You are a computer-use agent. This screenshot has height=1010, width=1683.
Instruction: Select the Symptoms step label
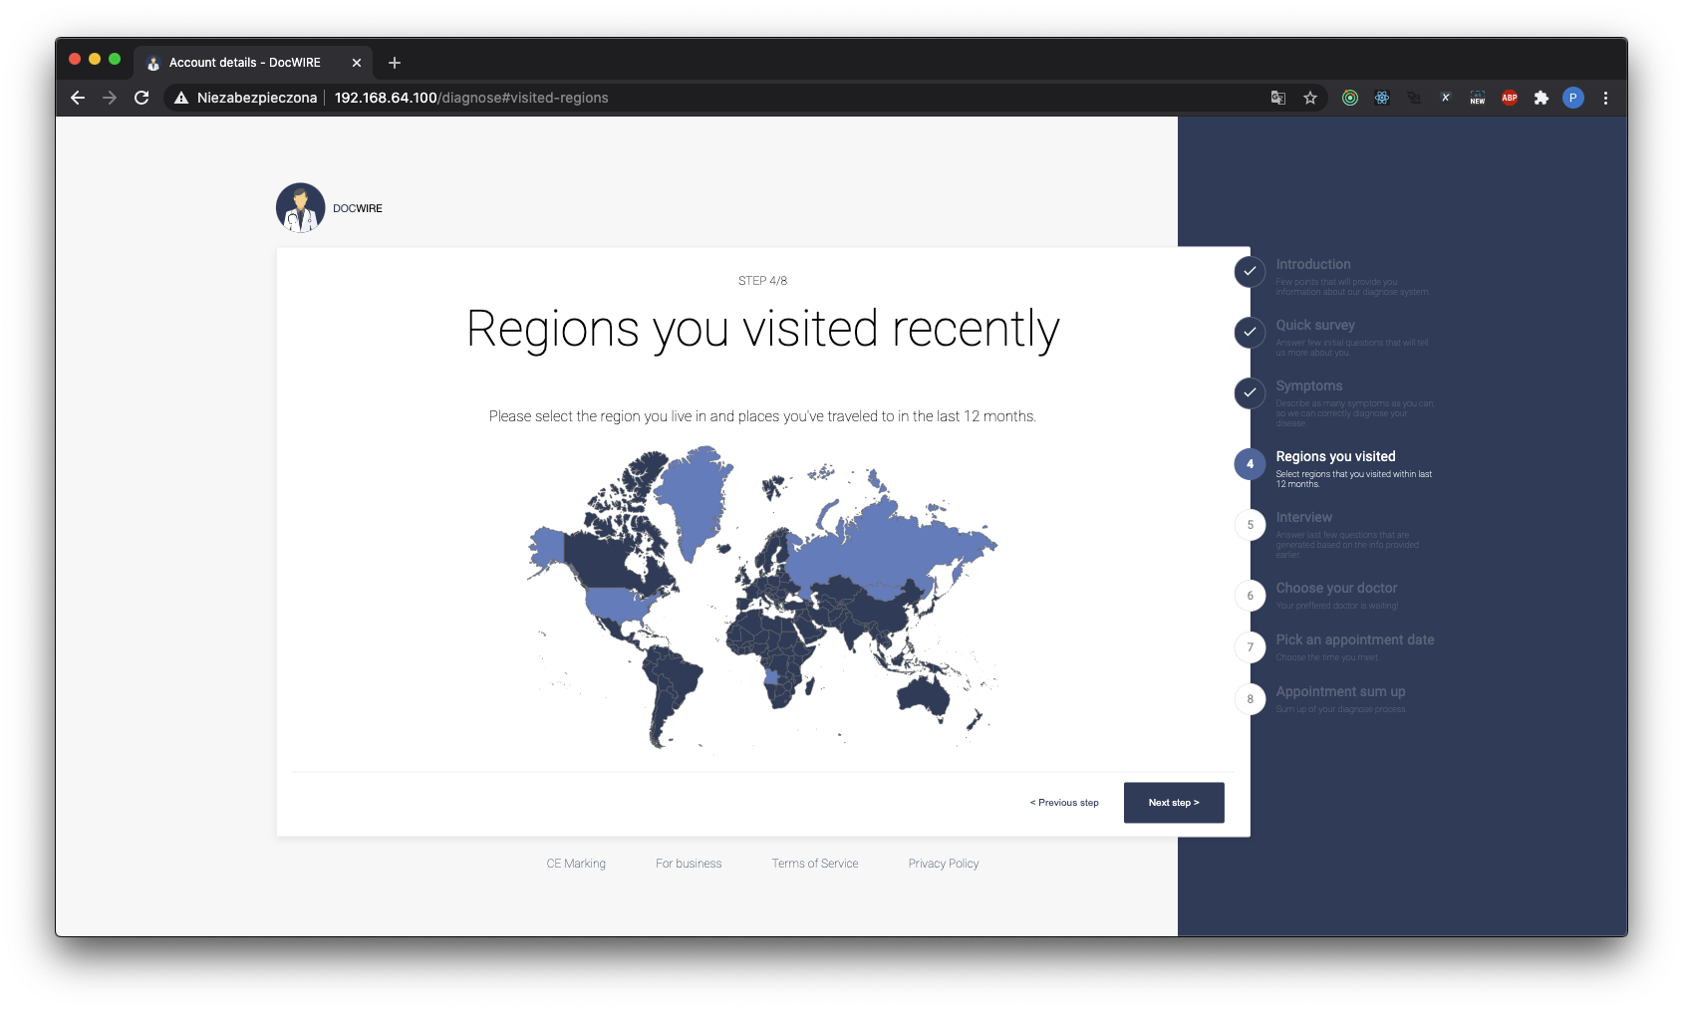point(1309,385)
